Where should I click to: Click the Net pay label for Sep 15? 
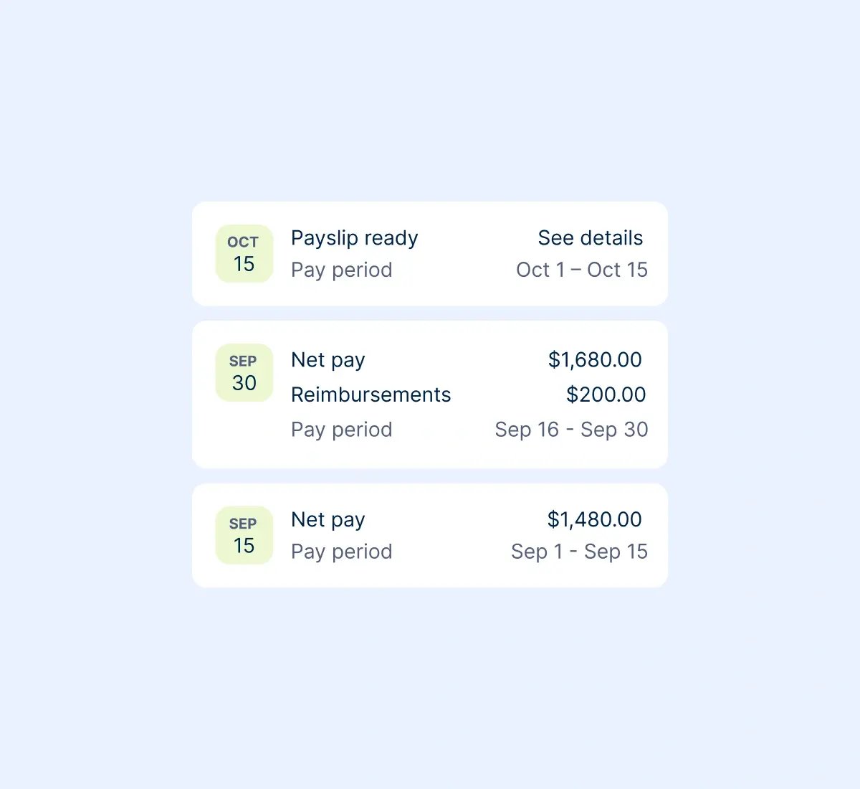point(328,519)
